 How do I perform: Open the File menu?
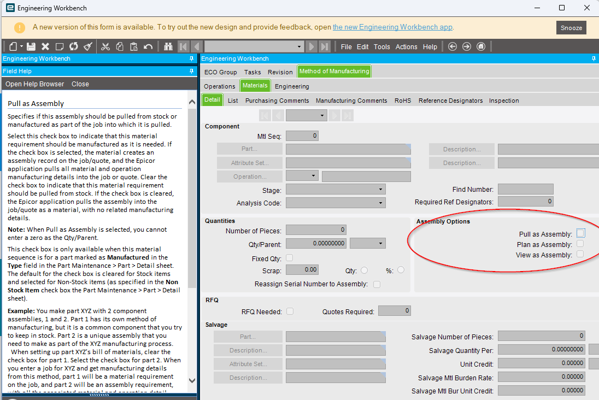click(x=346, y=46)
